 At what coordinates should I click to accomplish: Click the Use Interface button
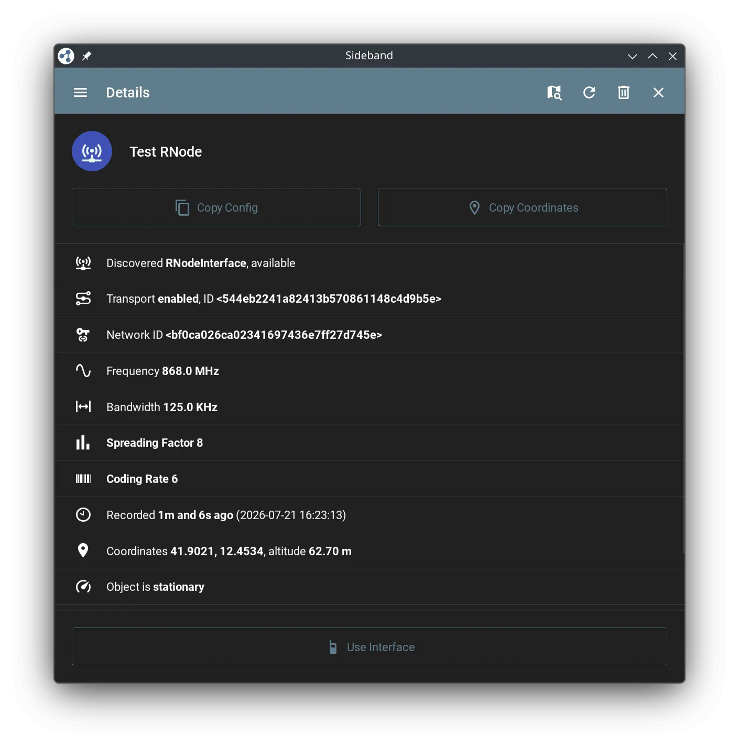[x=369, y=646]
